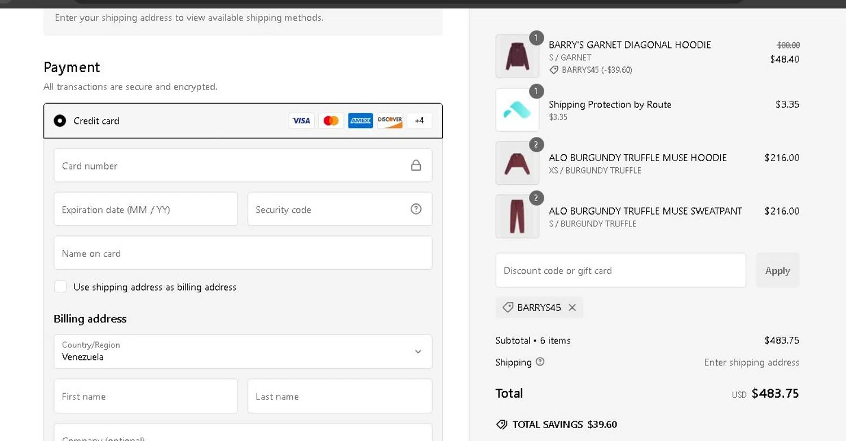Screen dimensions: 846x441
Task: Remove the BARRYS45 discount code
Action: coord(572,308)
